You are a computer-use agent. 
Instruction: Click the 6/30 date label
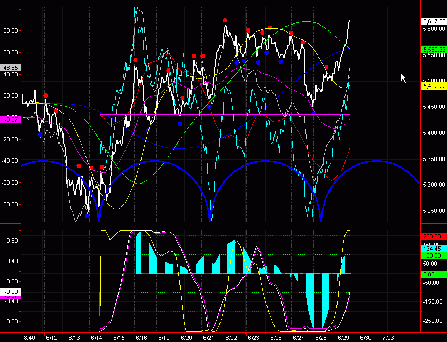pos(366,338)
